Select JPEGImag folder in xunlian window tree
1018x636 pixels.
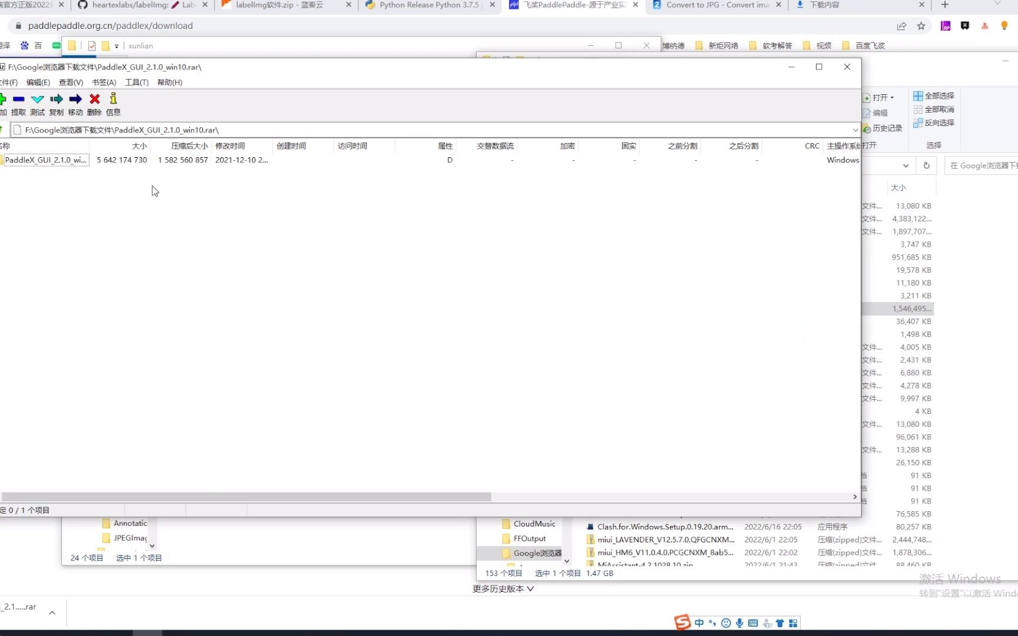(x=125, y=538)
